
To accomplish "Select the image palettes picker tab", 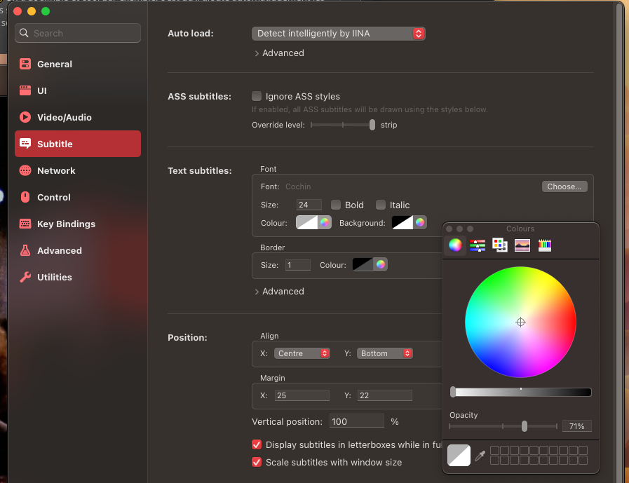I will click(x=522, y=245).
